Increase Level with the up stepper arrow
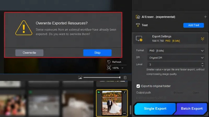This screenshot has width=209, height=117. point(202,64)
